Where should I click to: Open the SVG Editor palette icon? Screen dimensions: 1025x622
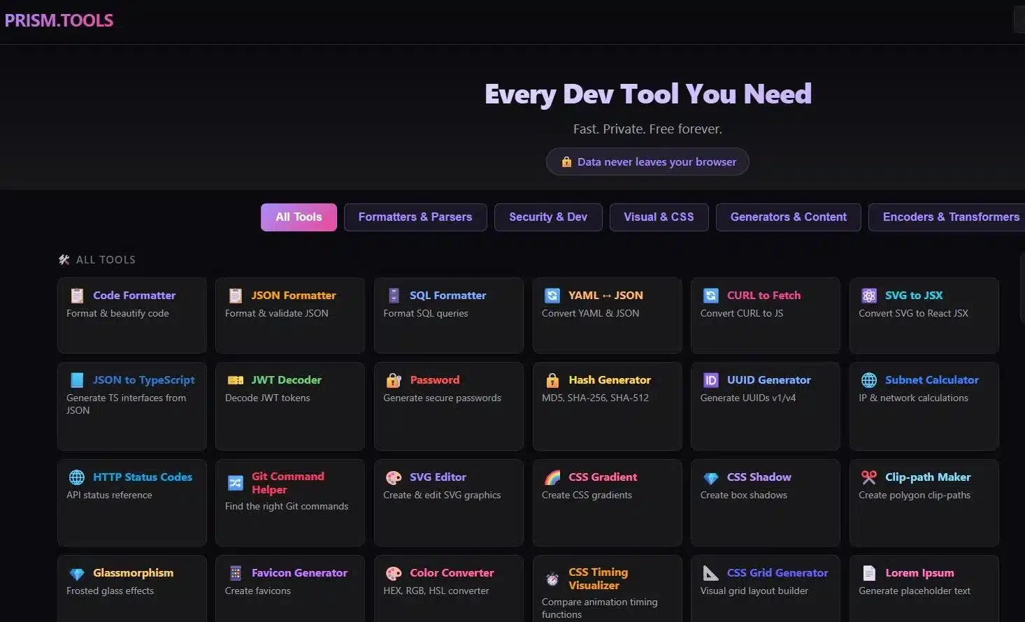pyautogui.click(x=394, y=476)
